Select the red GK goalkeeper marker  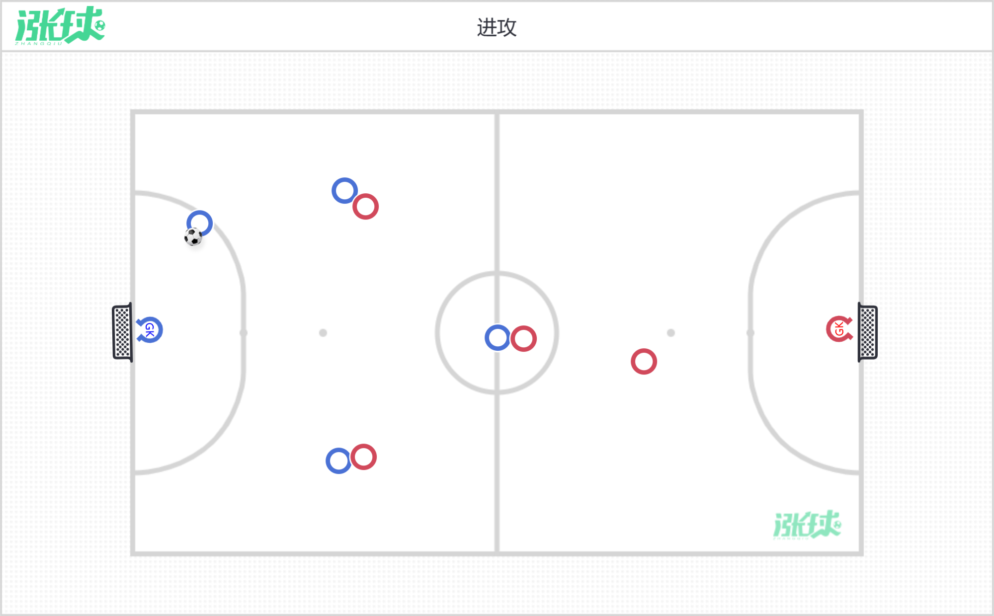point(839,329)
